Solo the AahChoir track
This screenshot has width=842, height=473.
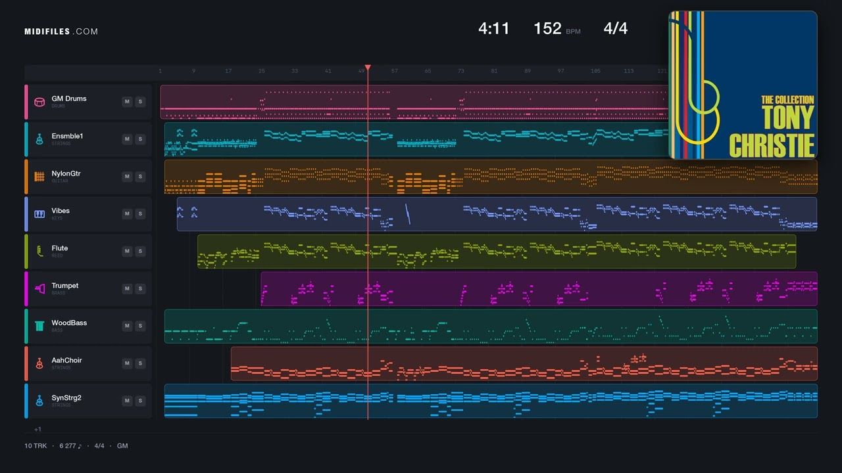pos(140,363)
